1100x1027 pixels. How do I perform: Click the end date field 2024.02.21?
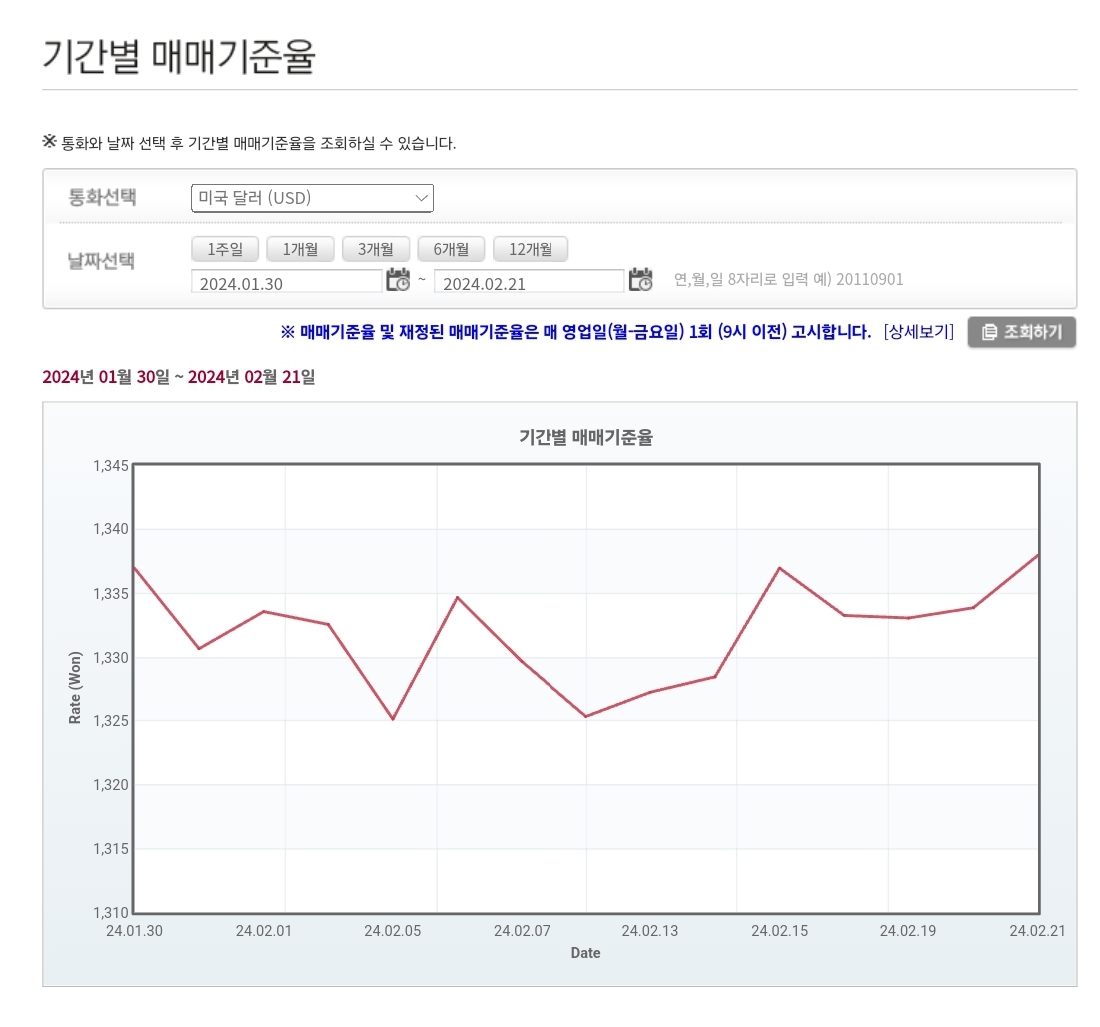click(x=529, y=282)
